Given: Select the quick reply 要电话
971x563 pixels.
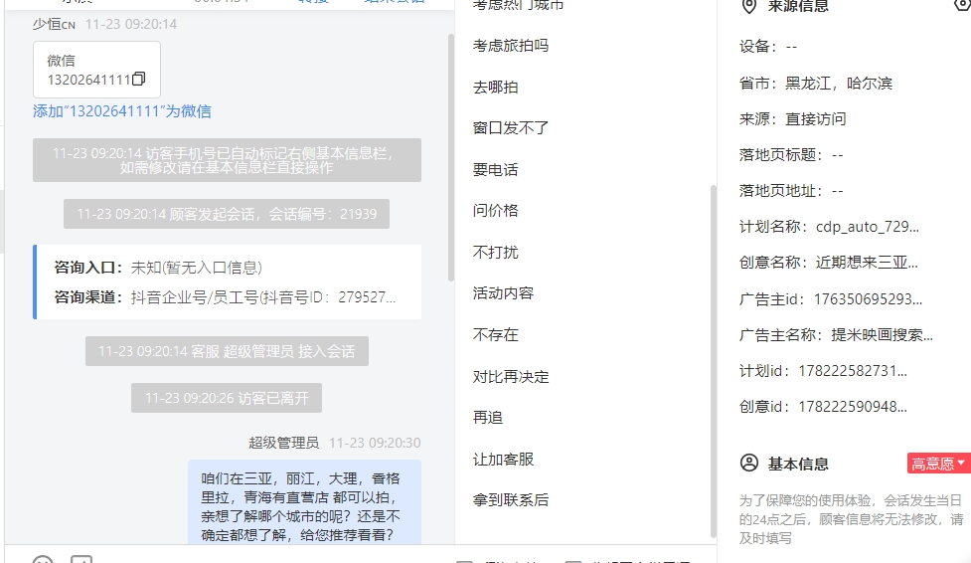Looking at the screenshot, I should (495, 169).
